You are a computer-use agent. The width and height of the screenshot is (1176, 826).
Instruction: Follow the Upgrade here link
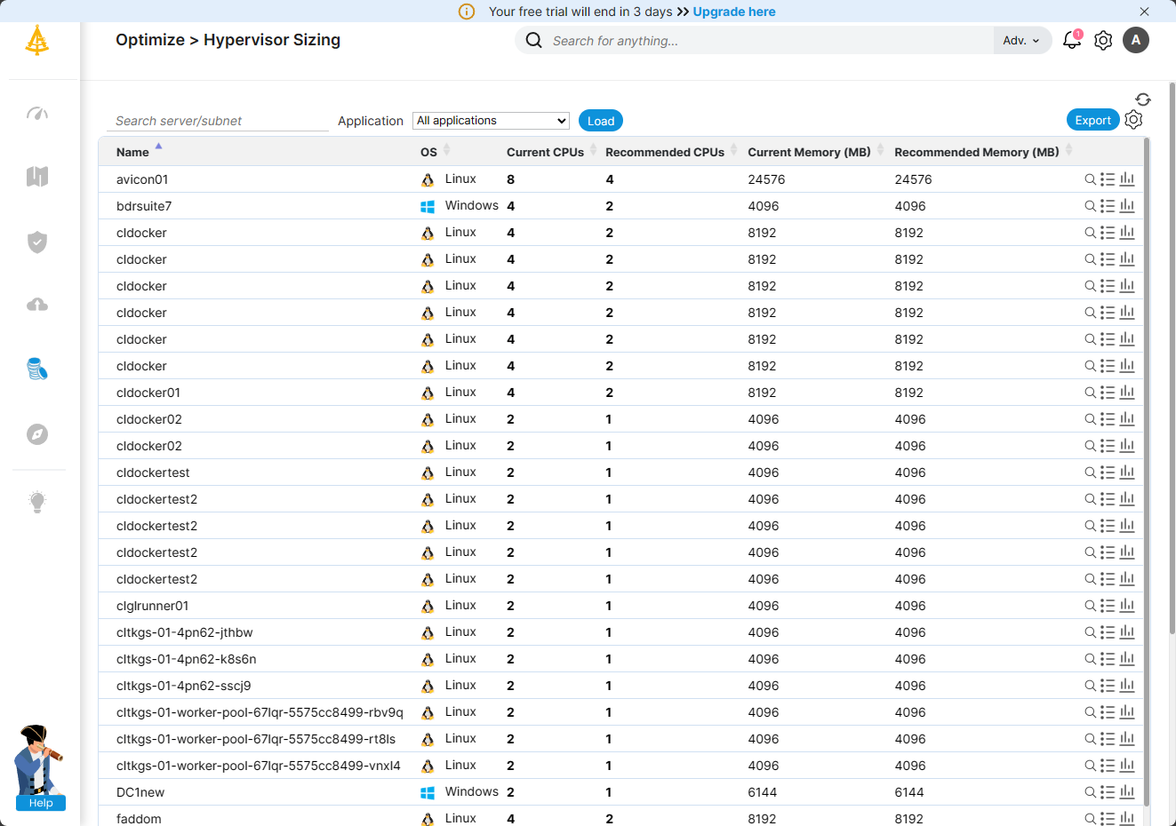[x=733, y=12]
